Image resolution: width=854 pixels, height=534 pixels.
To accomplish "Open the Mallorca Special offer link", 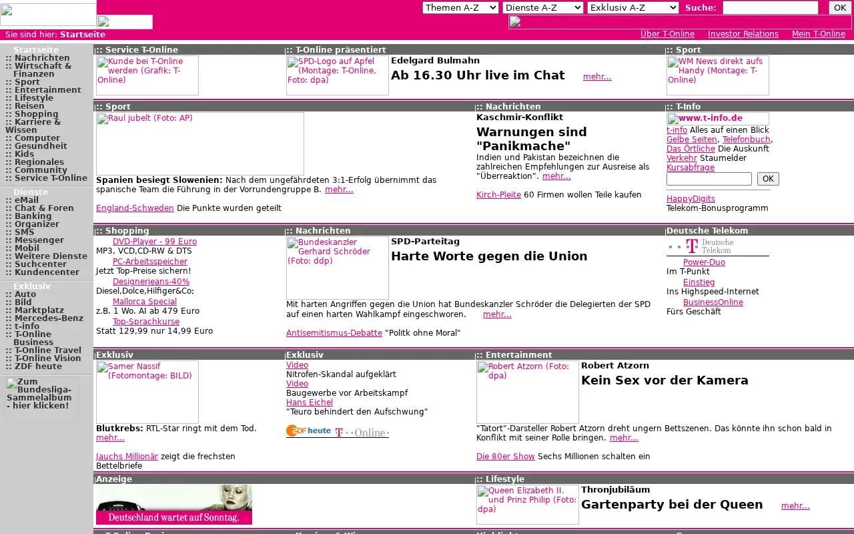I will pyautogui.click(x=145, y=302).
